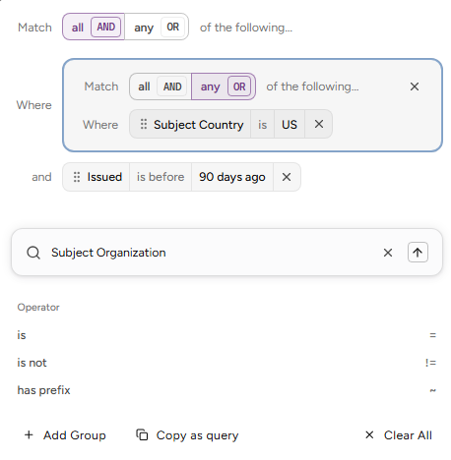Choose the 'is' operator
Screen dimensions: 451x460
(226, 335)
